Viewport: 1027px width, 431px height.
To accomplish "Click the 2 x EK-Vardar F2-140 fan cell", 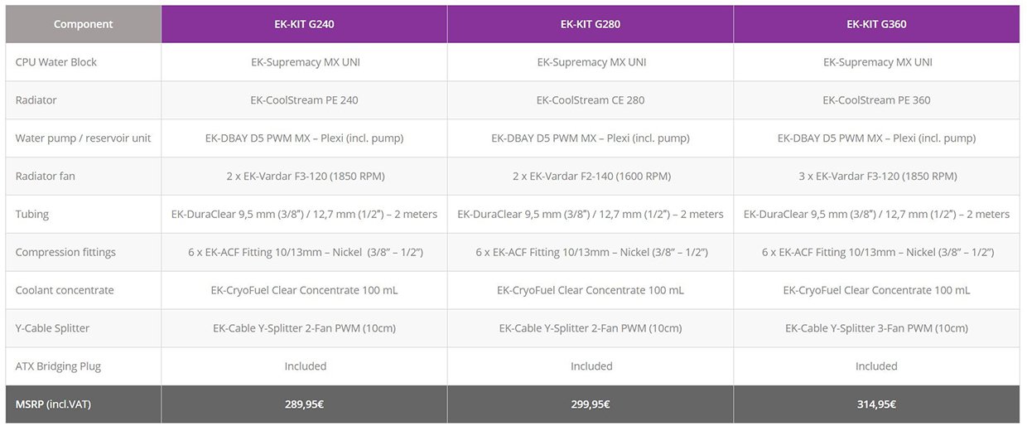I will point(591,177).
